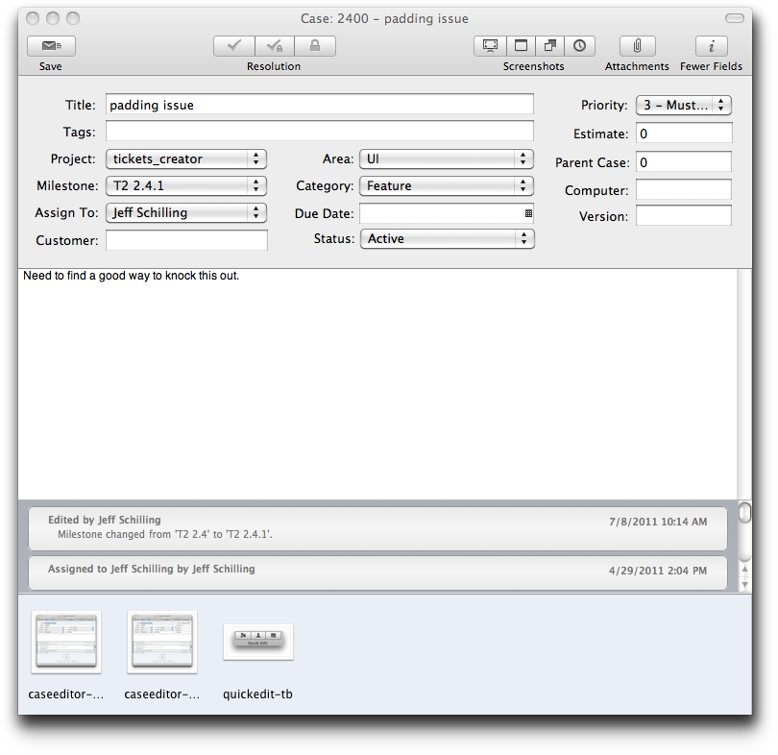Viewport: 778px width, 755px height.
Task: Select the quickedit-tb attachment thumbnail
Action: pos(258,642)
